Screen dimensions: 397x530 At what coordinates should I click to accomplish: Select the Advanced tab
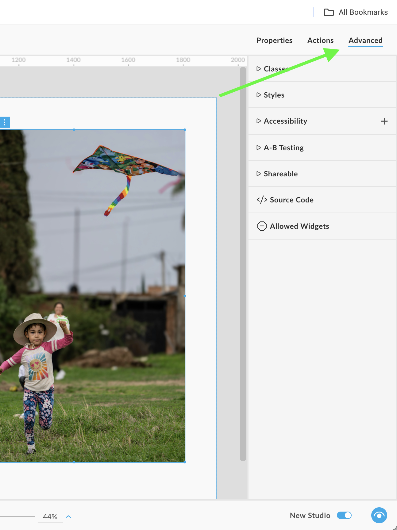pyautogui.click(x=365, y=40)
